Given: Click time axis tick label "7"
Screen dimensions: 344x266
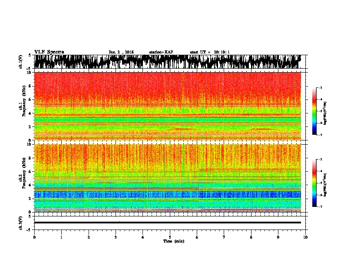Looking at the screenshot, I should pyautogui.click(x=224, y=237).
